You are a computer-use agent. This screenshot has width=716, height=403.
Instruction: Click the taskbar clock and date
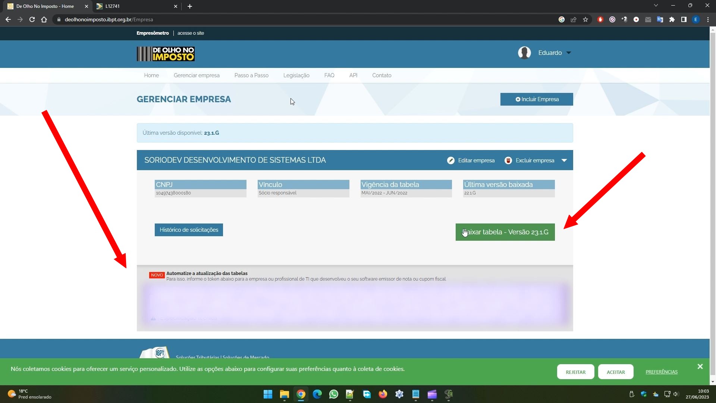tap(697, 394)
